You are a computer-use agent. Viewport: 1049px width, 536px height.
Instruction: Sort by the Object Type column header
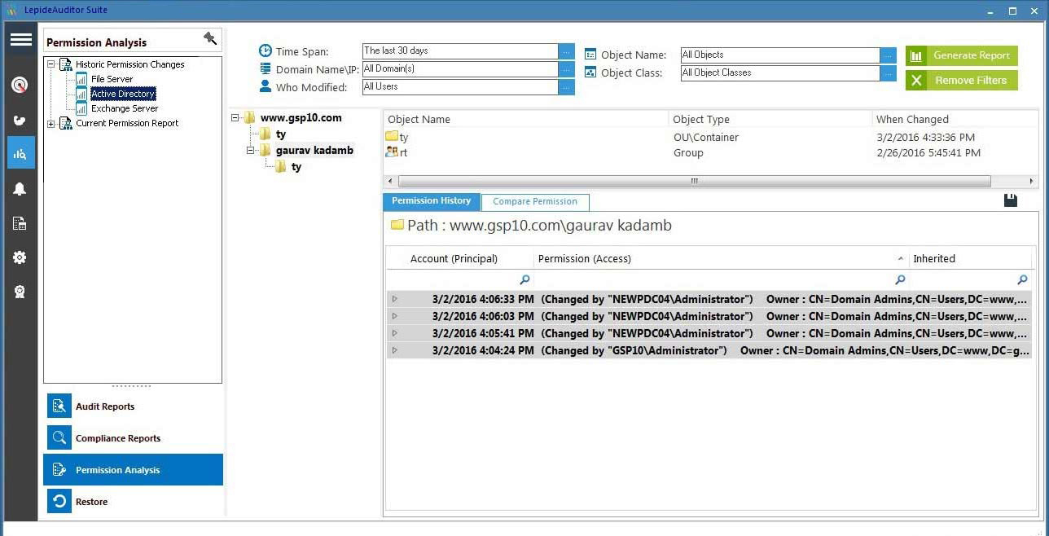[x=770, y=119]
